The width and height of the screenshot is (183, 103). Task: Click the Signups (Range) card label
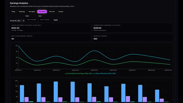(100, 36)
